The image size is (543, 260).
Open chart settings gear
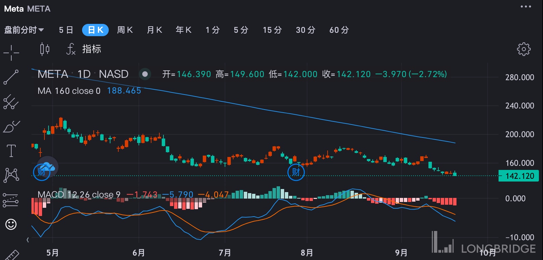(x=524, y=49)
